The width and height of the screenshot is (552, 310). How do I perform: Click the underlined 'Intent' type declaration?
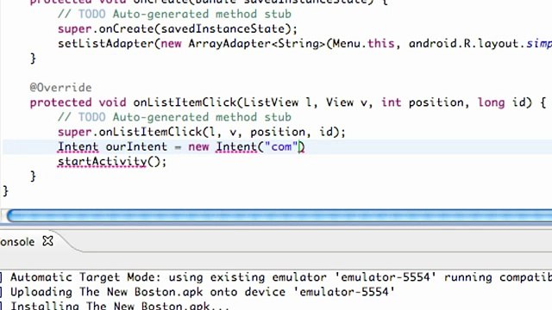[78, 146]
